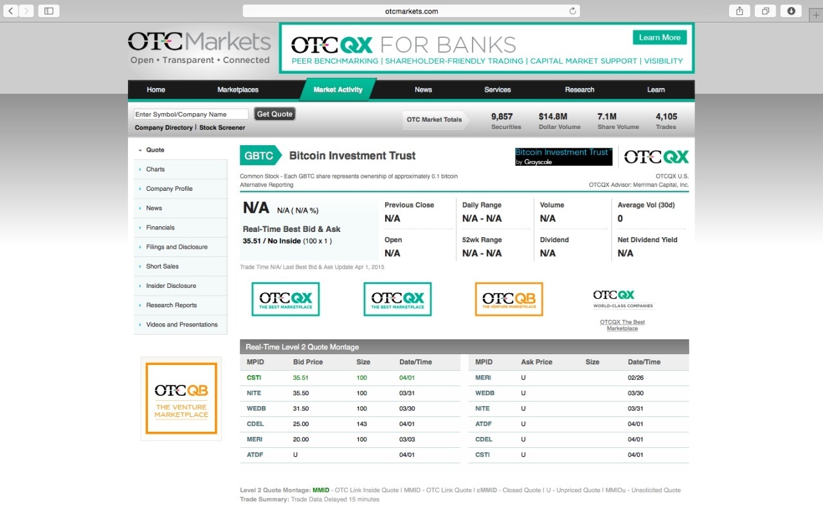Viewport: 823px width, 514px height.
Task: Click the symbol/company name search field
Action: (191, 114)
